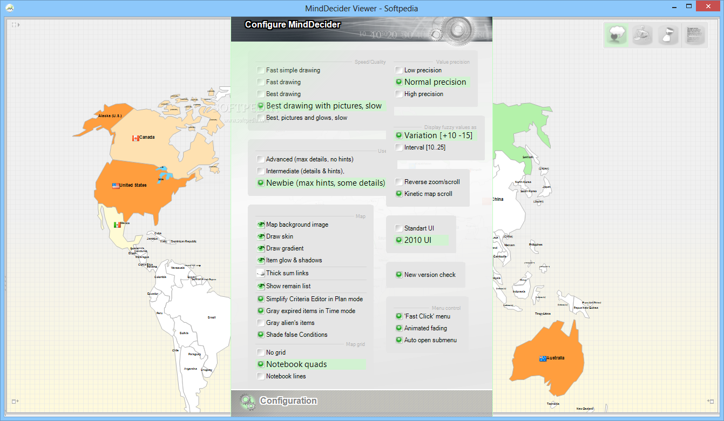This screenshot has height=421, width=724.
Task: Select Intermediate (details & hints) user level
Action: click(301, 171)
